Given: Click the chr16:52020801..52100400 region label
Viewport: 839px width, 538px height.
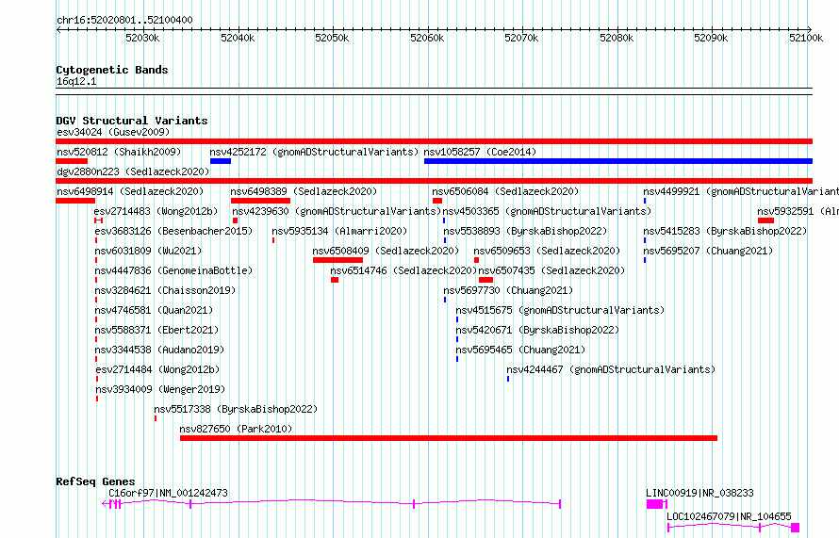Looking at the screenshot, I should [124, 21].
